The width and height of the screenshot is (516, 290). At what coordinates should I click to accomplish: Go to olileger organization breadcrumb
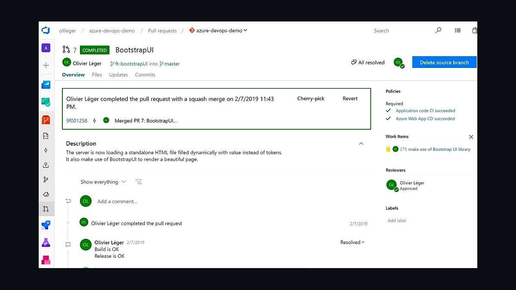(68, 31)
